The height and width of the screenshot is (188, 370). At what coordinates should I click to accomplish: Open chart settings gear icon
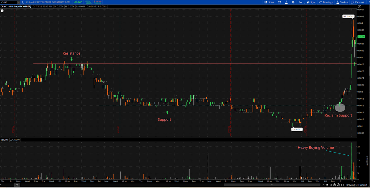coord(293,2)
